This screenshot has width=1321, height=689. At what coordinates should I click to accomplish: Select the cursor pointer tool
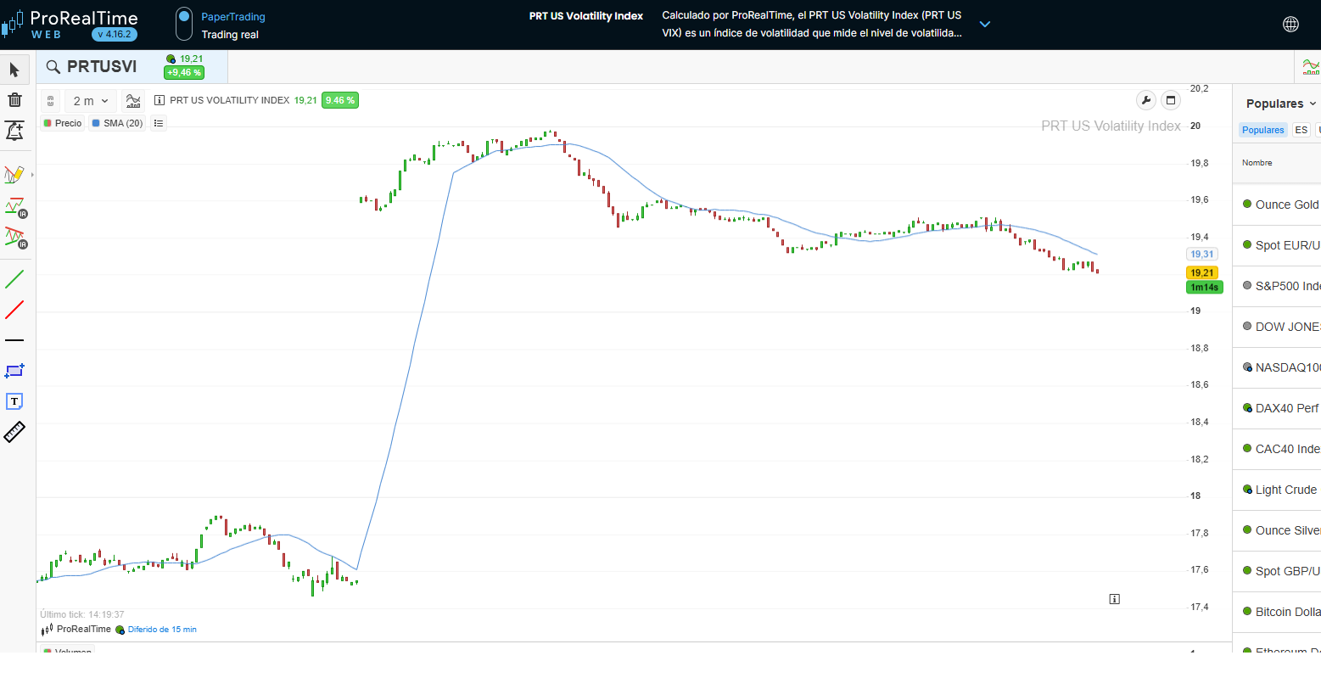[x=14, y=70]
